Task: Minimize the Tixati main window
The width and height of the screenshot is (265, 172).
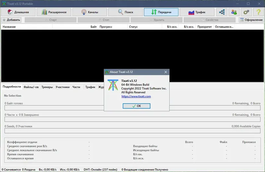Action: (237, 4)
